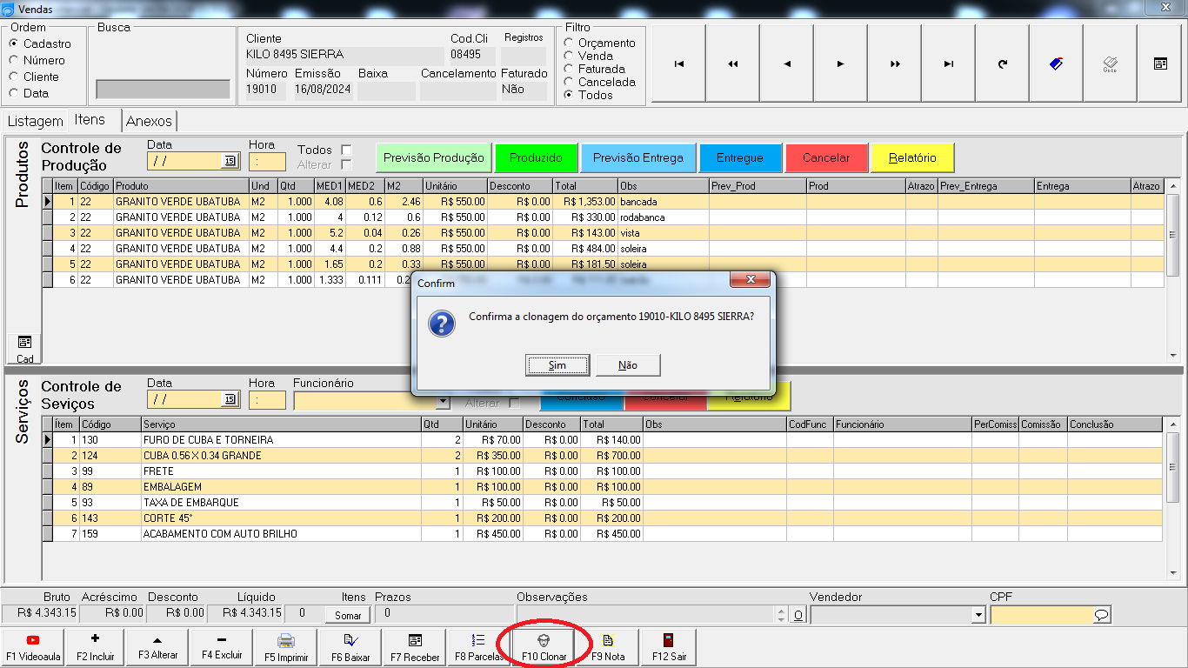Click the Busca search field
Screen dimensions: 1188x668
163,90
